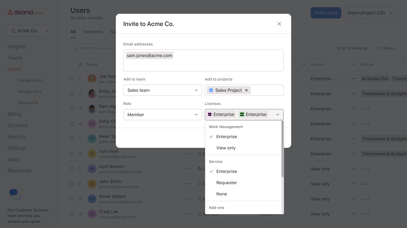Click the license dropdown list scrollbar

(x=283, y=149)
